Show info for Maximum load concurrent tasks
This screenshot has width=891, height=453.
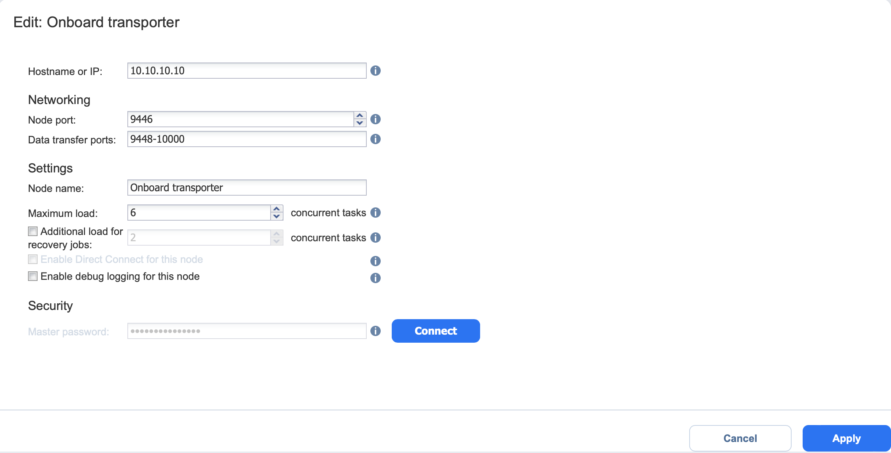coord(375,213)
